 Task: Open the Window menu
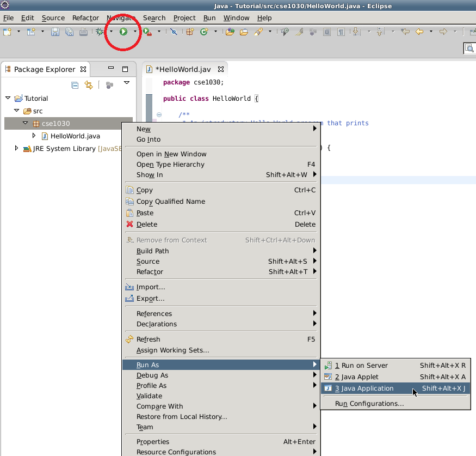(237, 18)
